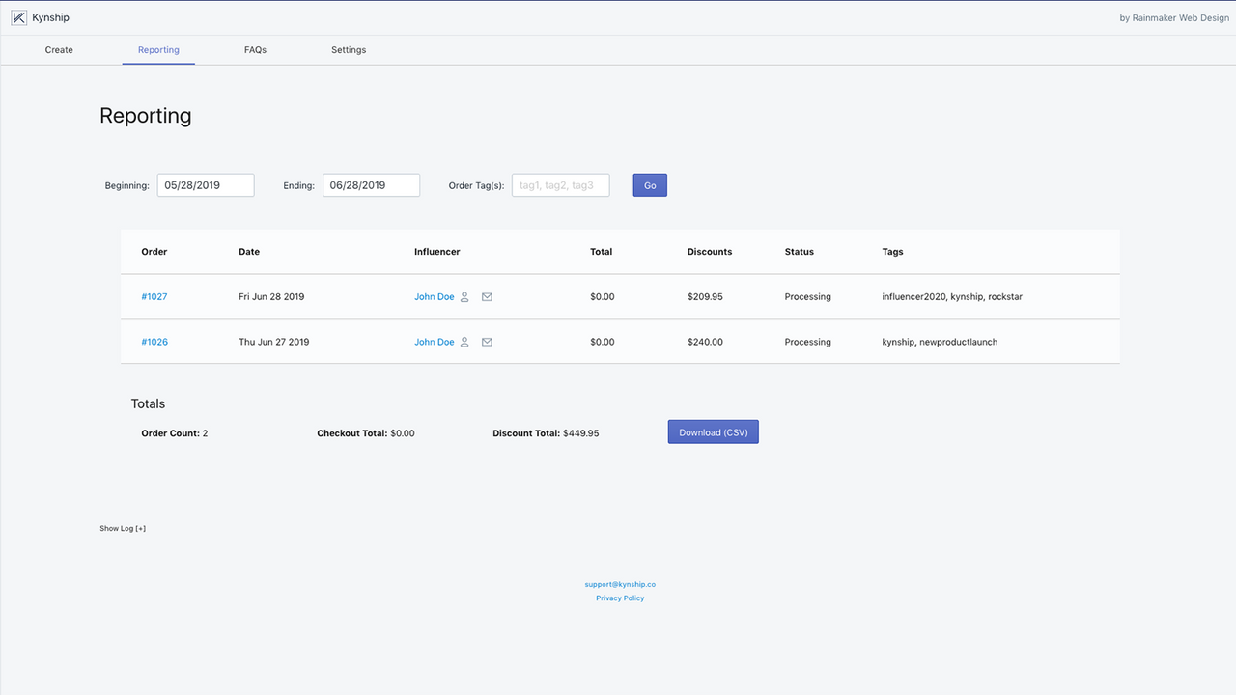
Task: Click by Rainmaker Web Design text
Action: click(1174, 18)
